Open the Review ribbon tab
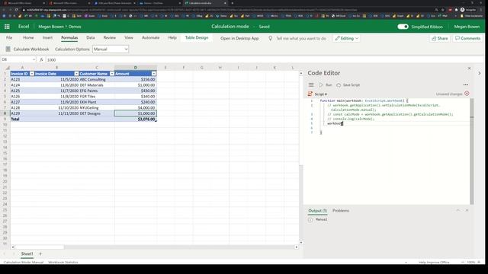 point(109,37)
